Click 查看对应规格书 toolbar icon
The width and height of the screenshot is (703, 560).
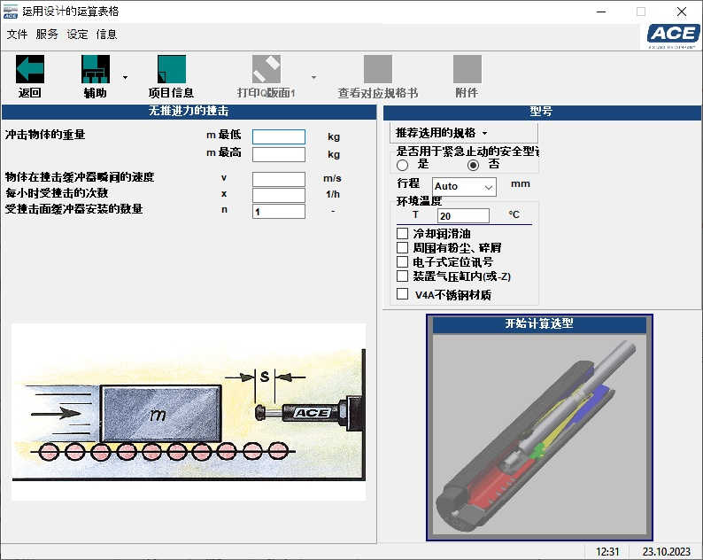pyautogui.click(x=378, y=70)
